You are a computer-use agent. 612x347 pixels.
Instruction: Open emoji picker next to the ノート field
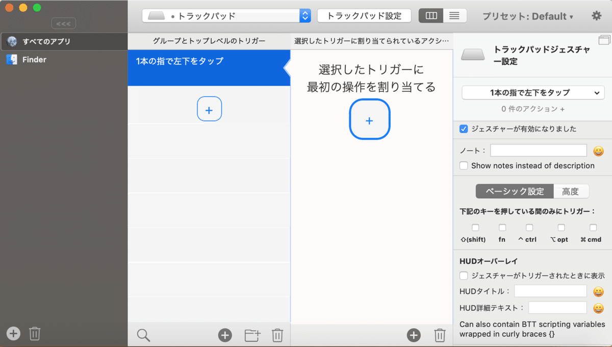[598, 151]
